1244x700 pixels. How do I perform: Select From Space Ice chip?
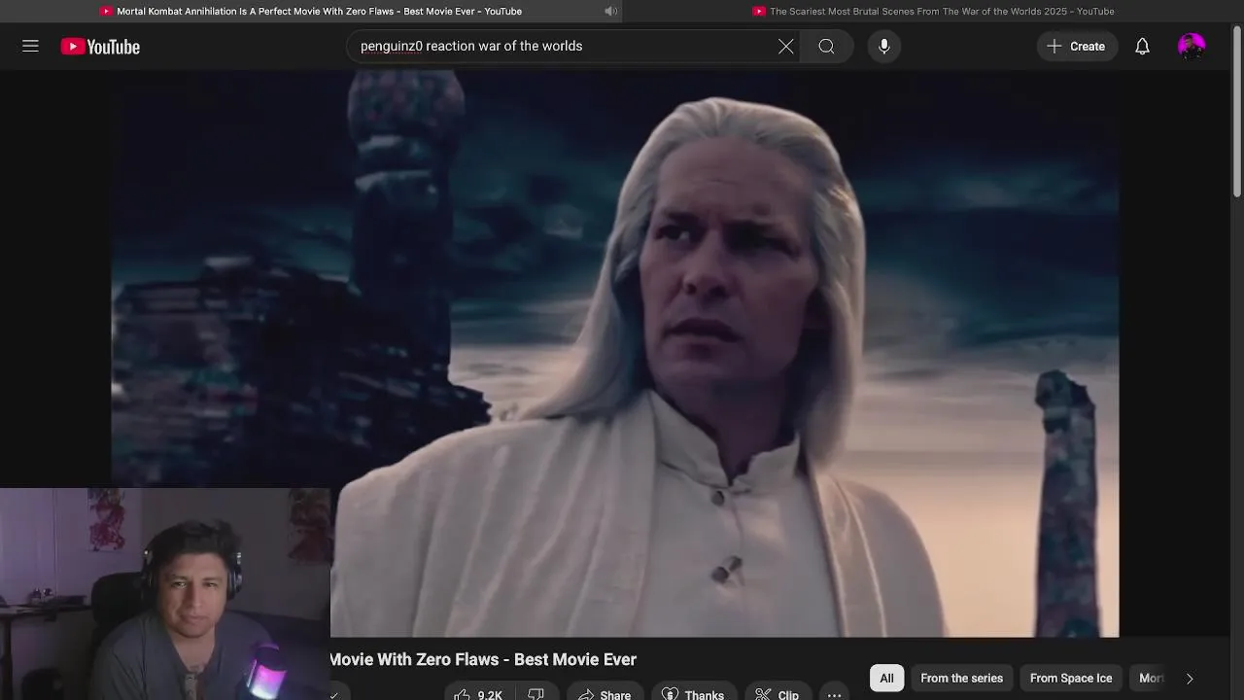(1071, 678)
